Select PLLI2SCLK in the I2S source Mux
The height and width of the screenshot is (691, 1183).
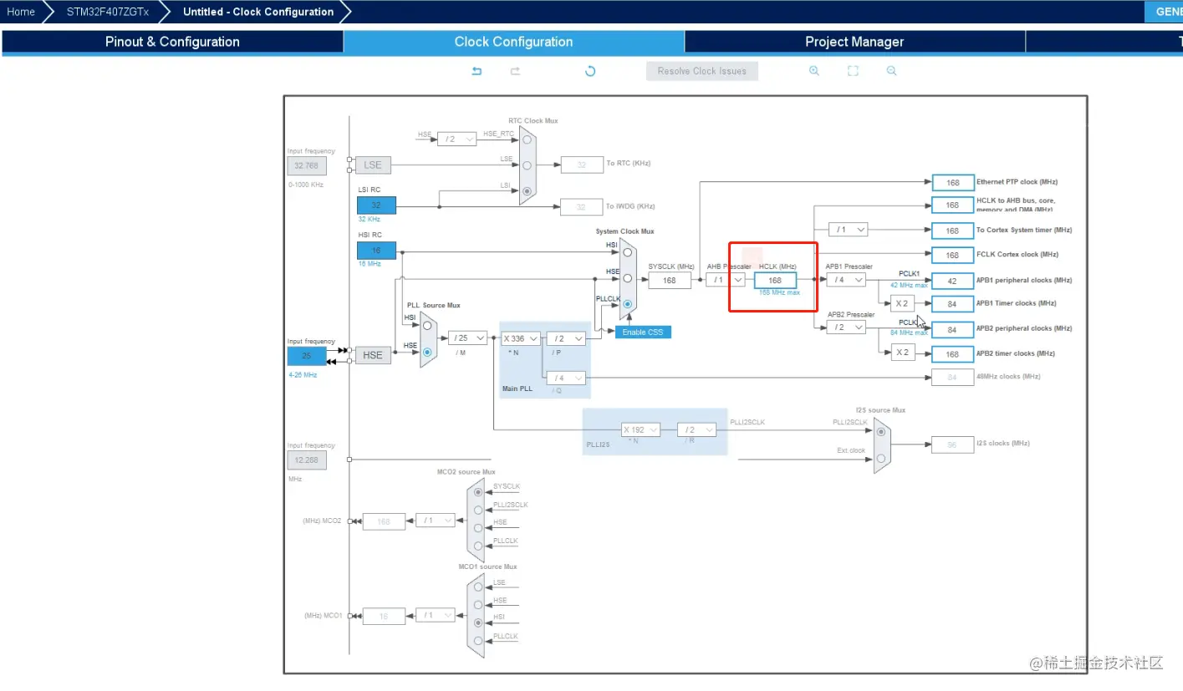[x=880, y=431]
